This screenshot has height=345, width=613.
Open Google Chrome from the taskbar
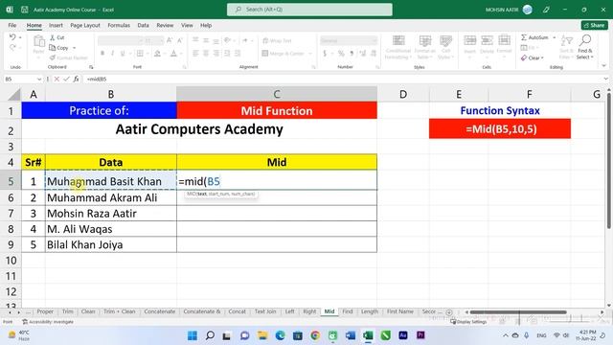point(315,335)
